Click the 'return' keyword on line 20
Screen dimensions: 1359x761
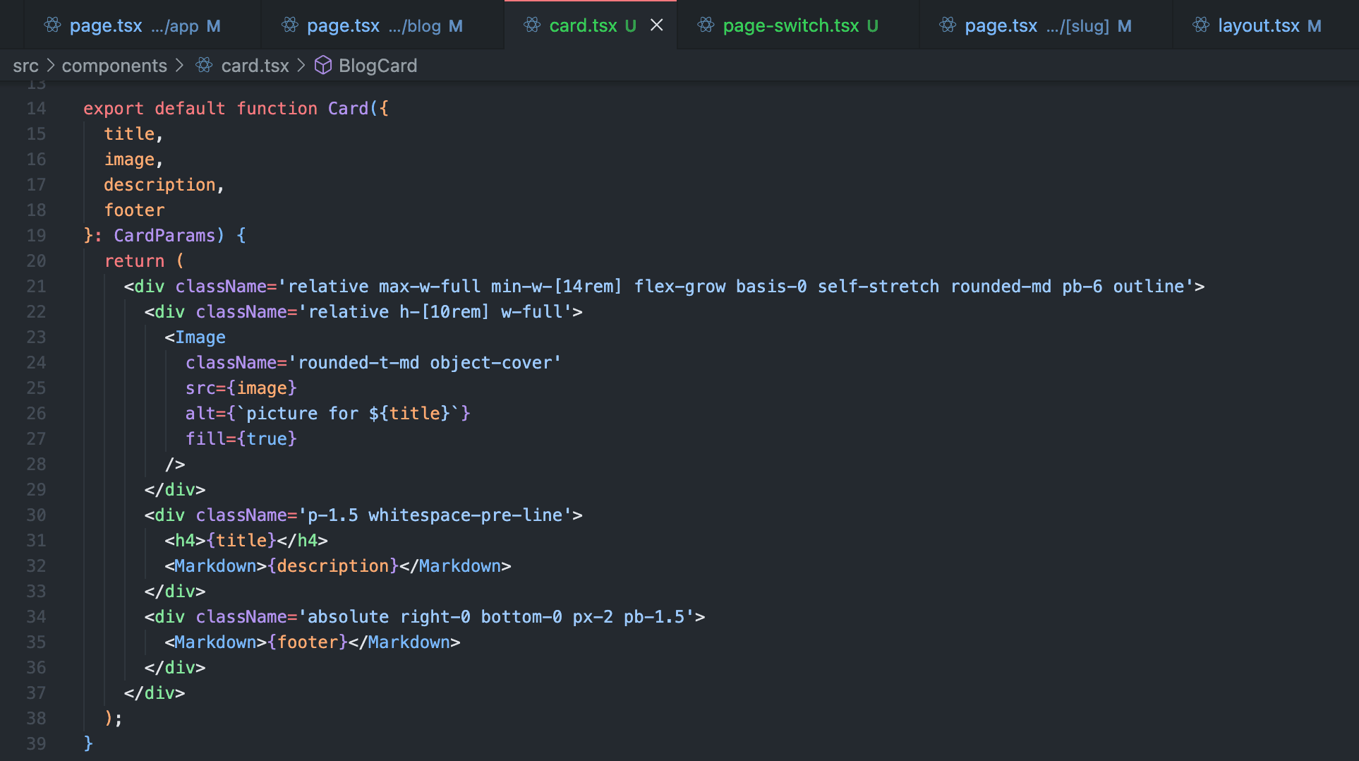pos(134,261)
